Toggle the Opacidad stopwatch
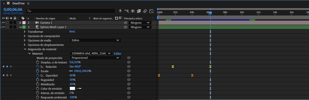The image size is (309, 100). point(38,75)
